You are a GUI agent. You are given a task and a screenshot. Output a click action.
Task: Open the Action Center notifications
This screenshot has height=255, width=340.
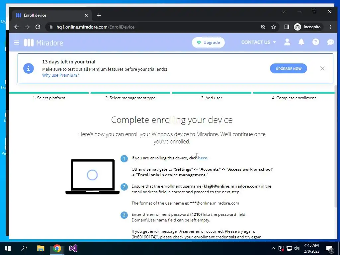point(330,249)
